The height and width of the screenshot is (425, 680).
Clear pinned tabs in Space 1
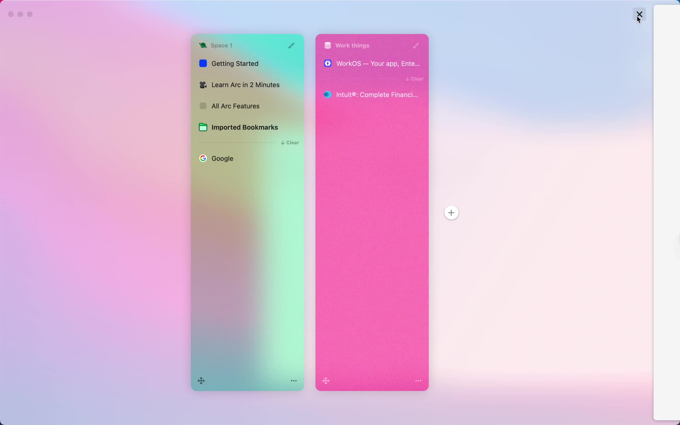pyautogui.click(x=289, y=142)
